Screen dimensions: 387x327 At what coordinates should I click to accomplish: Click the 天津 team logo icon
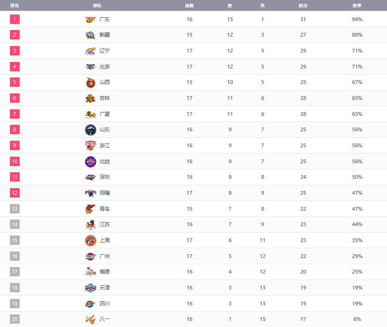[x=90, y=288]
